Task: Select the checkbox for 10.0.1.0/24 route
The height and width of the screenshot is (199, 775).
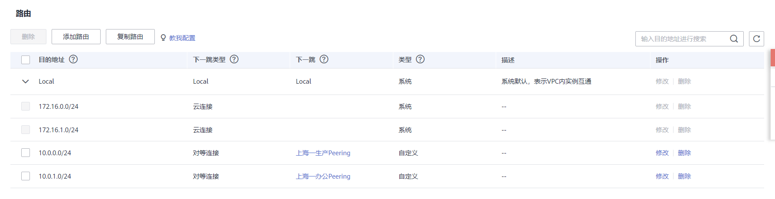Action: (x=26, y=176)
